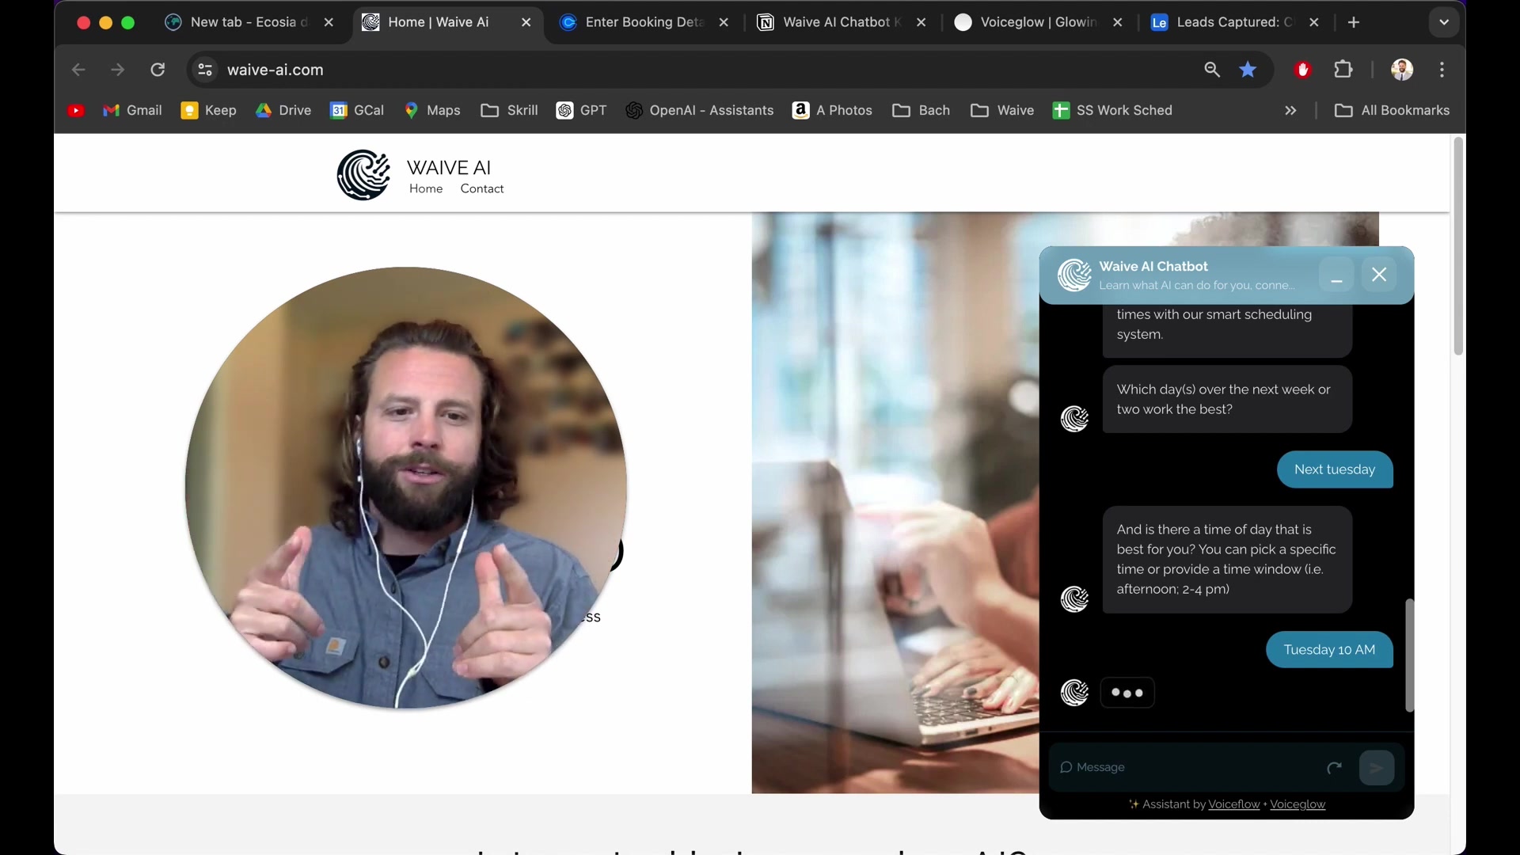
Task: Click the browser back arrow
Action: [x=78, y=70]
